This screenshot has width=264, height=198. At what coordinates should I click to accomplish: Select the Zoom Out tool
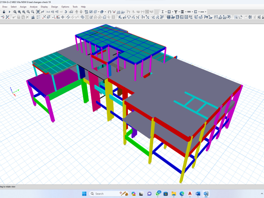tap(32, 12)
